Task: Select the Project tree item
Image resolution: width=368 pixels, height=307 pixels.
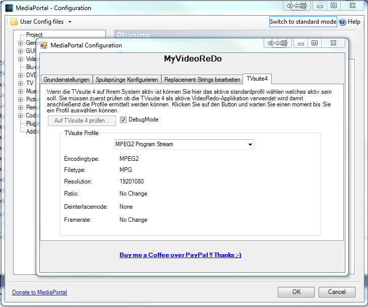Action: (34, 35)
